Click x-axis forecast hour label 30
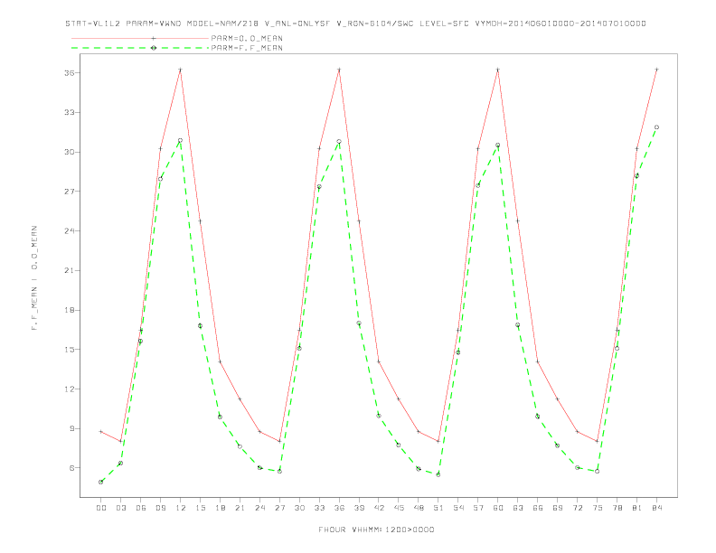The image size is (716, 553). point(299,508)
